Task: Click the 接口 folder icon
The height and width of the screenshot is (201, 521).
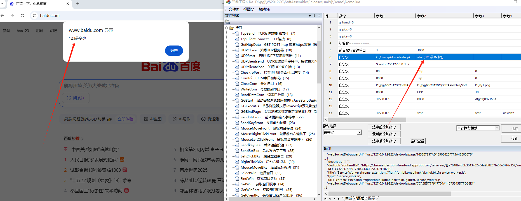Action: point(231,28)
